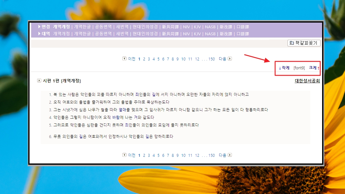Add 新改譯 parallel in 대역 row
Screen dimensions: 345x194
point(226,34)
